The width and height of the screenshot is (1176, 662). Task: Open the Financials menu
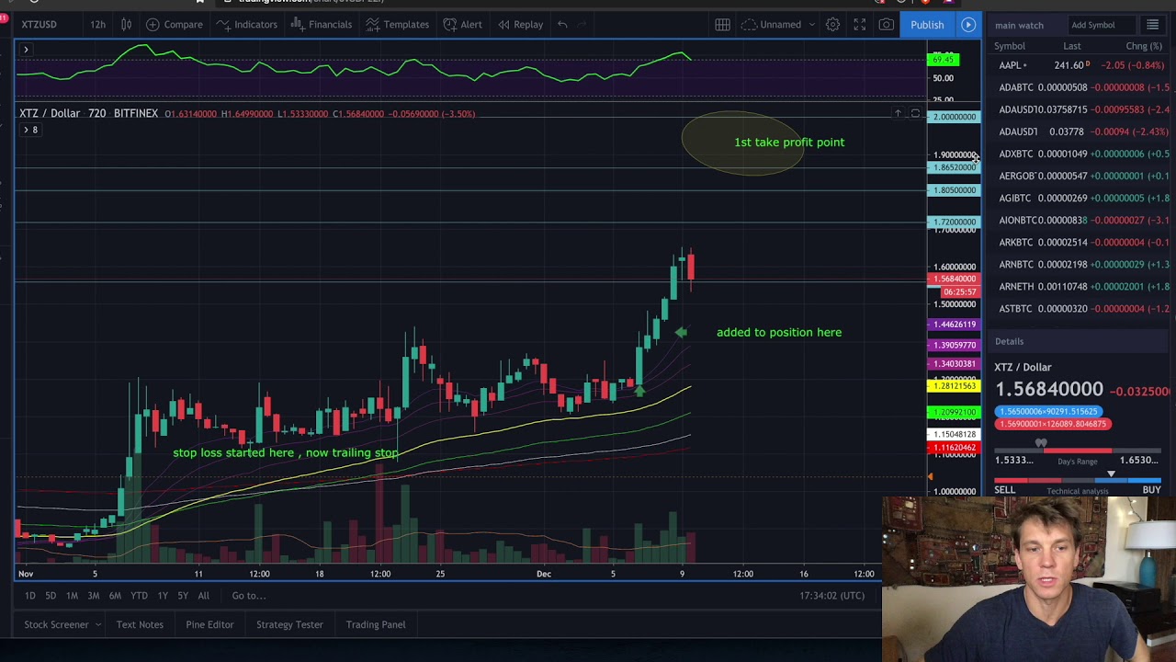(321, 25)
